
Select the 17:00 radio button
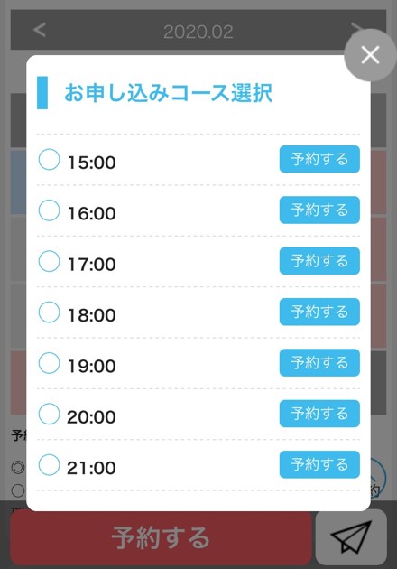point(49,261)
